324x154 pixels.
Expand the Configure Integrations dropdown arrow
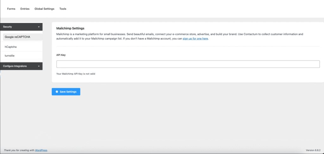click(x=39, y=66)
